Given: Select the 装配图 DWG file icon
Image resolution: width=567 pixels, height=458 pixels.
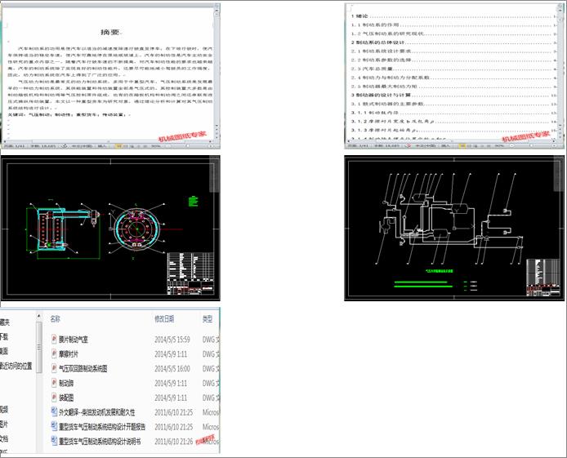Looking at the screenshot, I should tap(54, 398).
